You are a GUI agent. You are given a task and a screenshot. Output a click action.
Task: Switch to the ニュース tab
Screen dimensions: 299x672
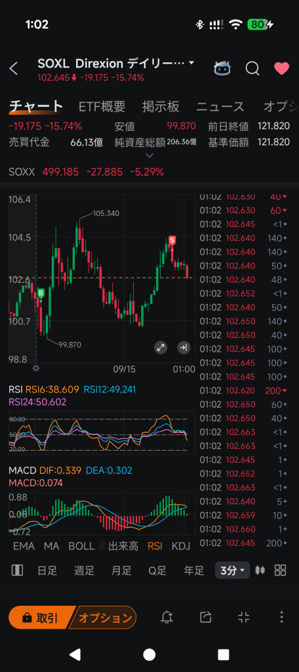tap(220, 106)
